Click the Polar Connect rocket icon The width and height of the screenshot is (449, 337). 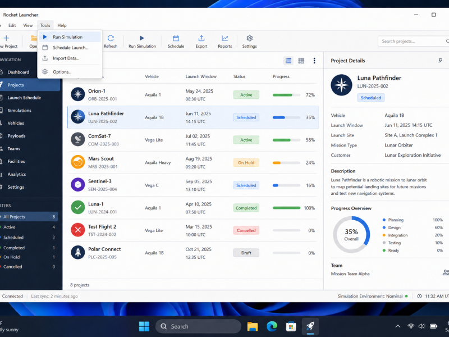pos(78,252)
